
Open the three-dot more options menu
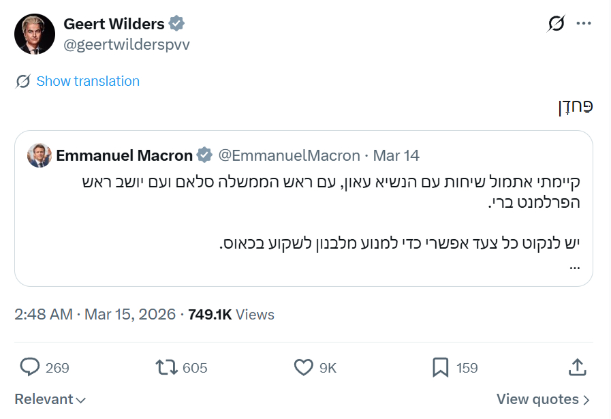584,24
